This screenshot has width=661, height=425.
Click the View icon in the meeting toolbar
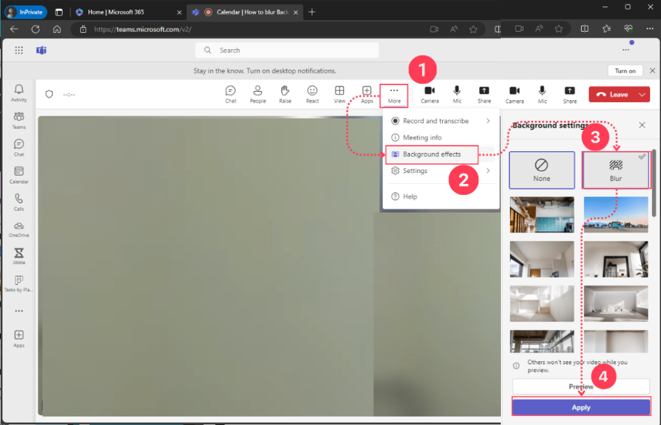coord(339,94)
